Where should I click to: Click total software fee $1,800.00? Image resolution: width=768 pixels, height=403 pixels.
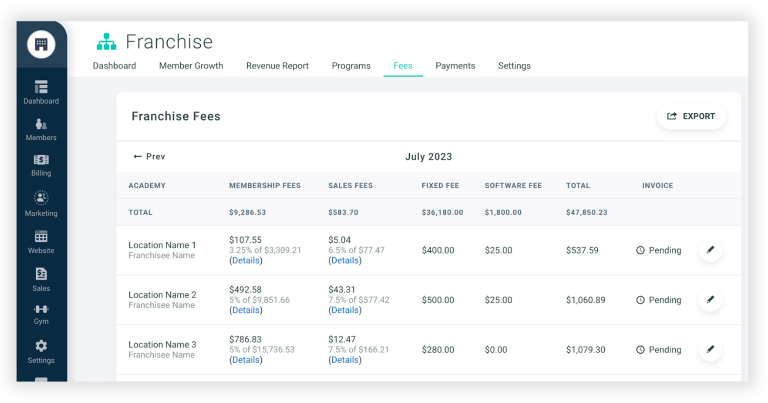(x=503, y=213)
